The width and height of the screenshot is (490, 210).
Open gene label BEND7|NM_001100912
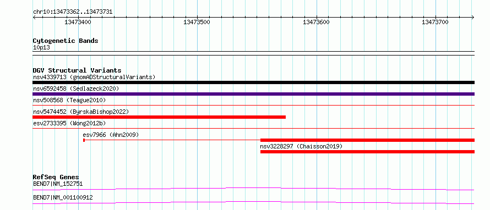tap(63, 197)
